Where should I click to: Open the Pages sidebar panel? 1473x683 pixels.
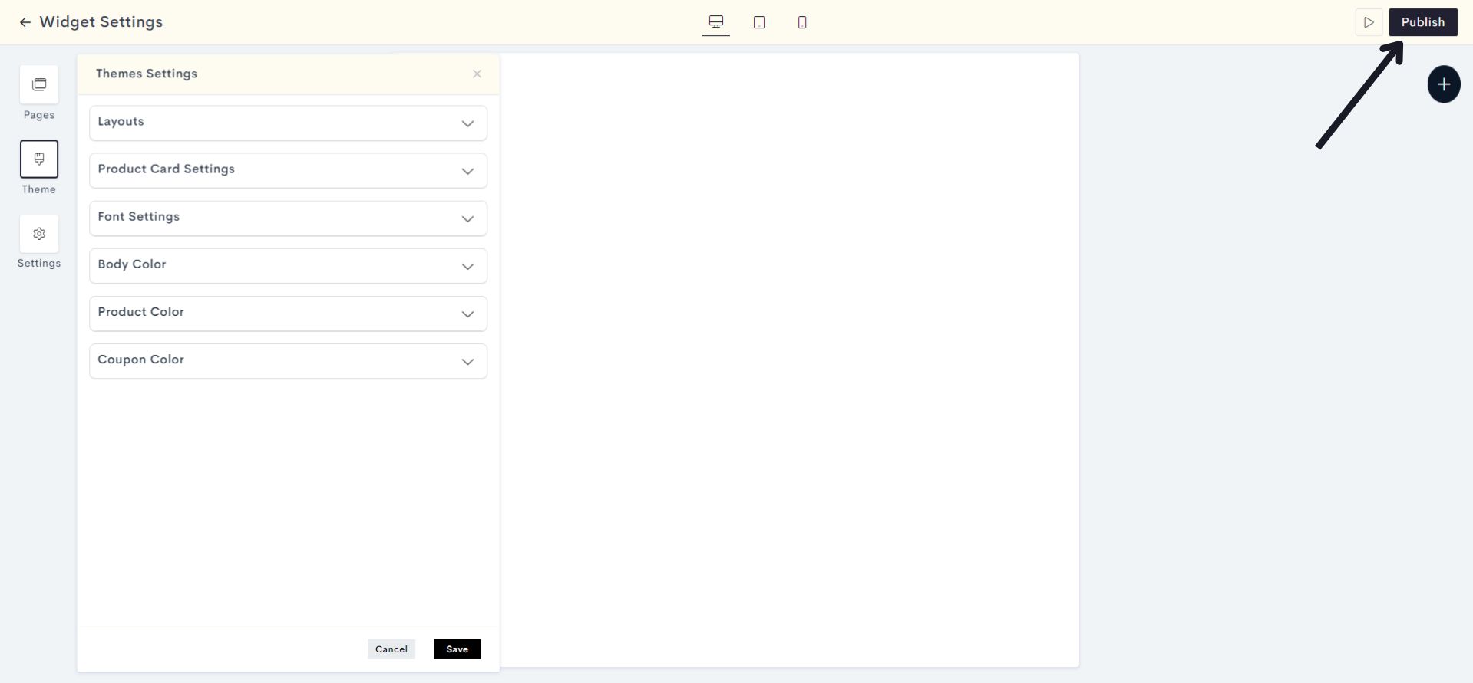39,84
